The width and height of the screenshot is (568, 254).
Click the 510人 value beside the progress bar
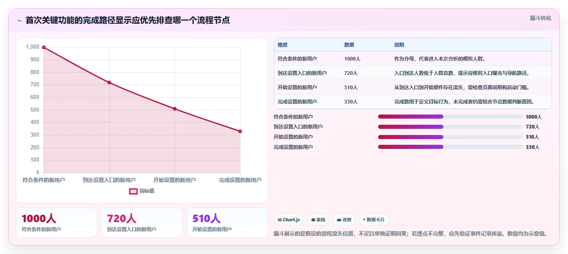pyautogui.click(x=532, y=137)
